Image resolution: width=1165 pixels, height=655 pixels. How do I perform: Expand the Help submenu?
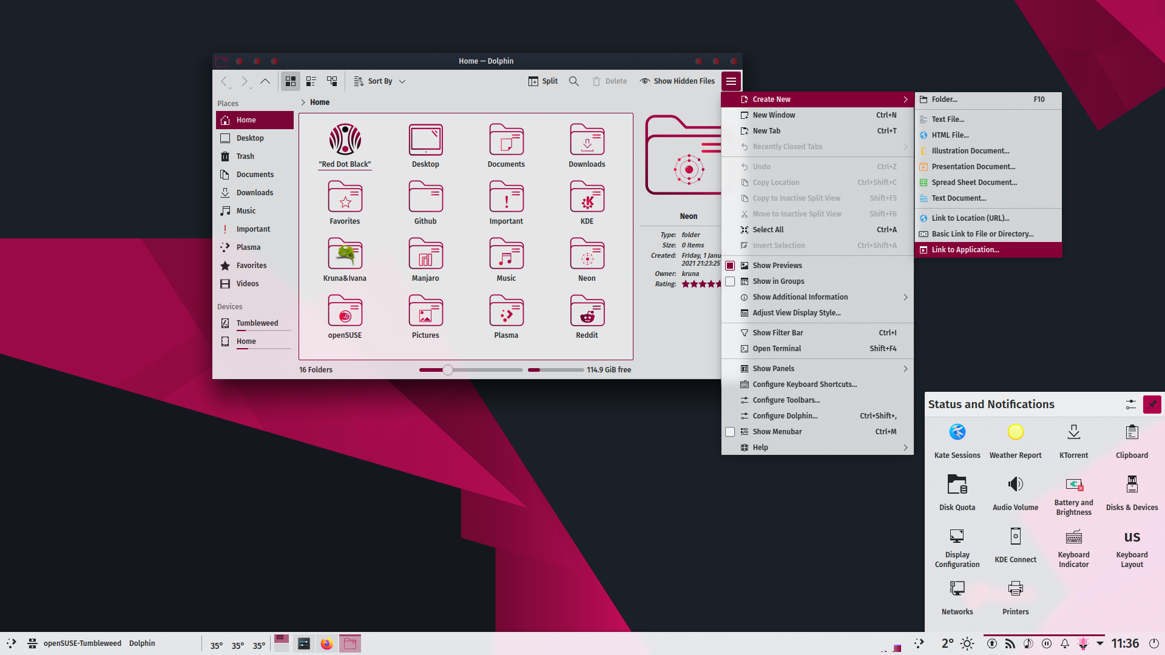pos(817,448)
